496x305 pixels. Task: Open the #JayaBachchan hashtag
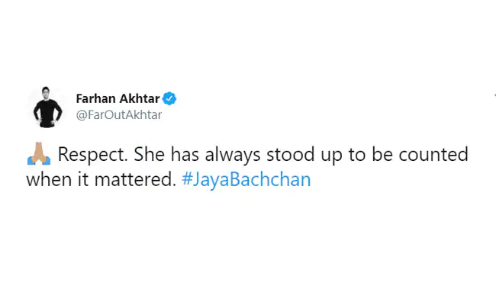coord(246,182)
